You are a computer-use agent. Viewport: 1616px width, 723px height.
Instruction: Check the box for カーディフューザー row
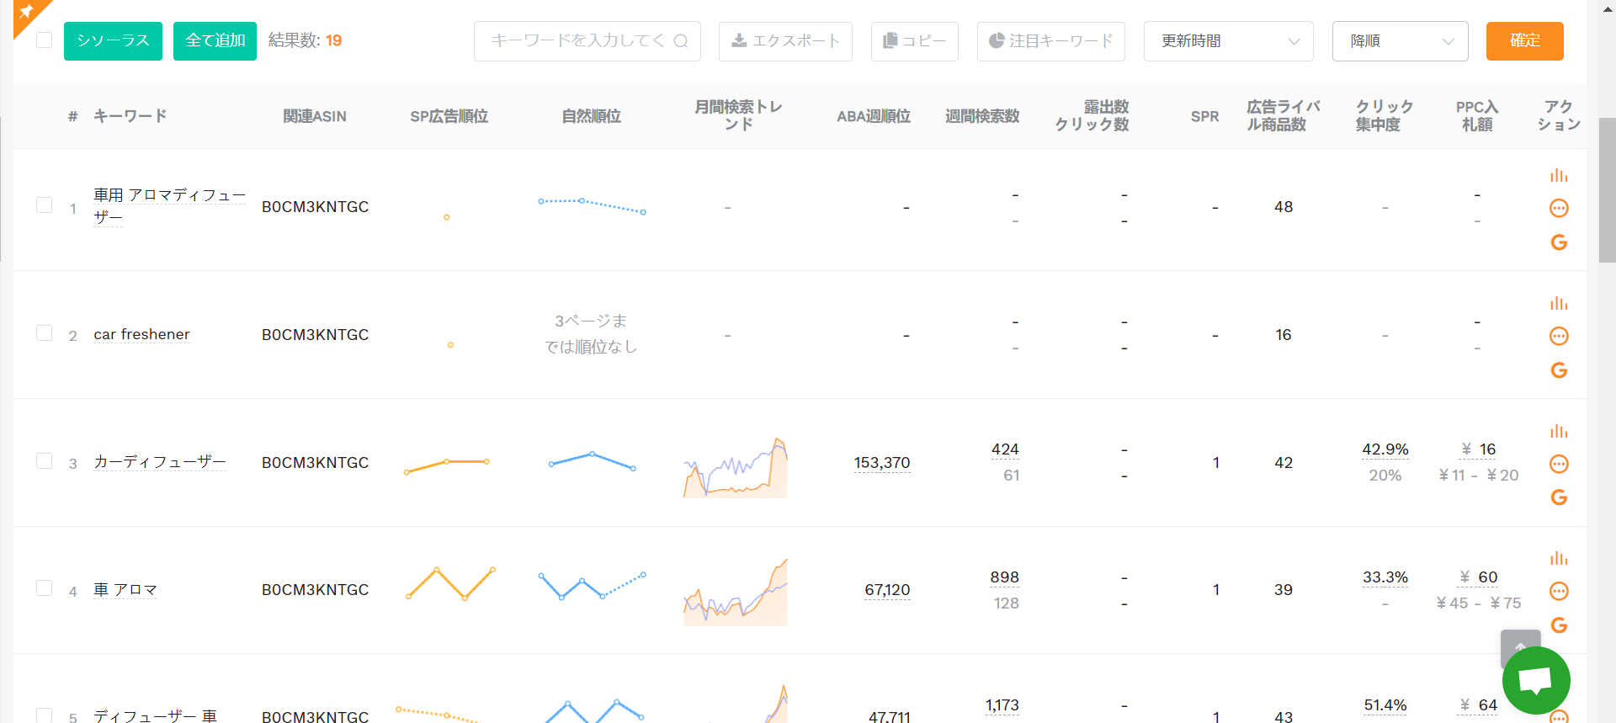(45, 461)
